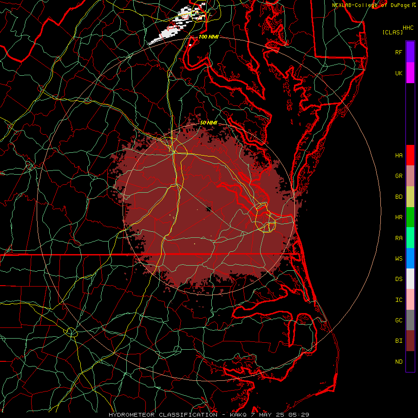Click the HA red legend swatch

(410, 155)
